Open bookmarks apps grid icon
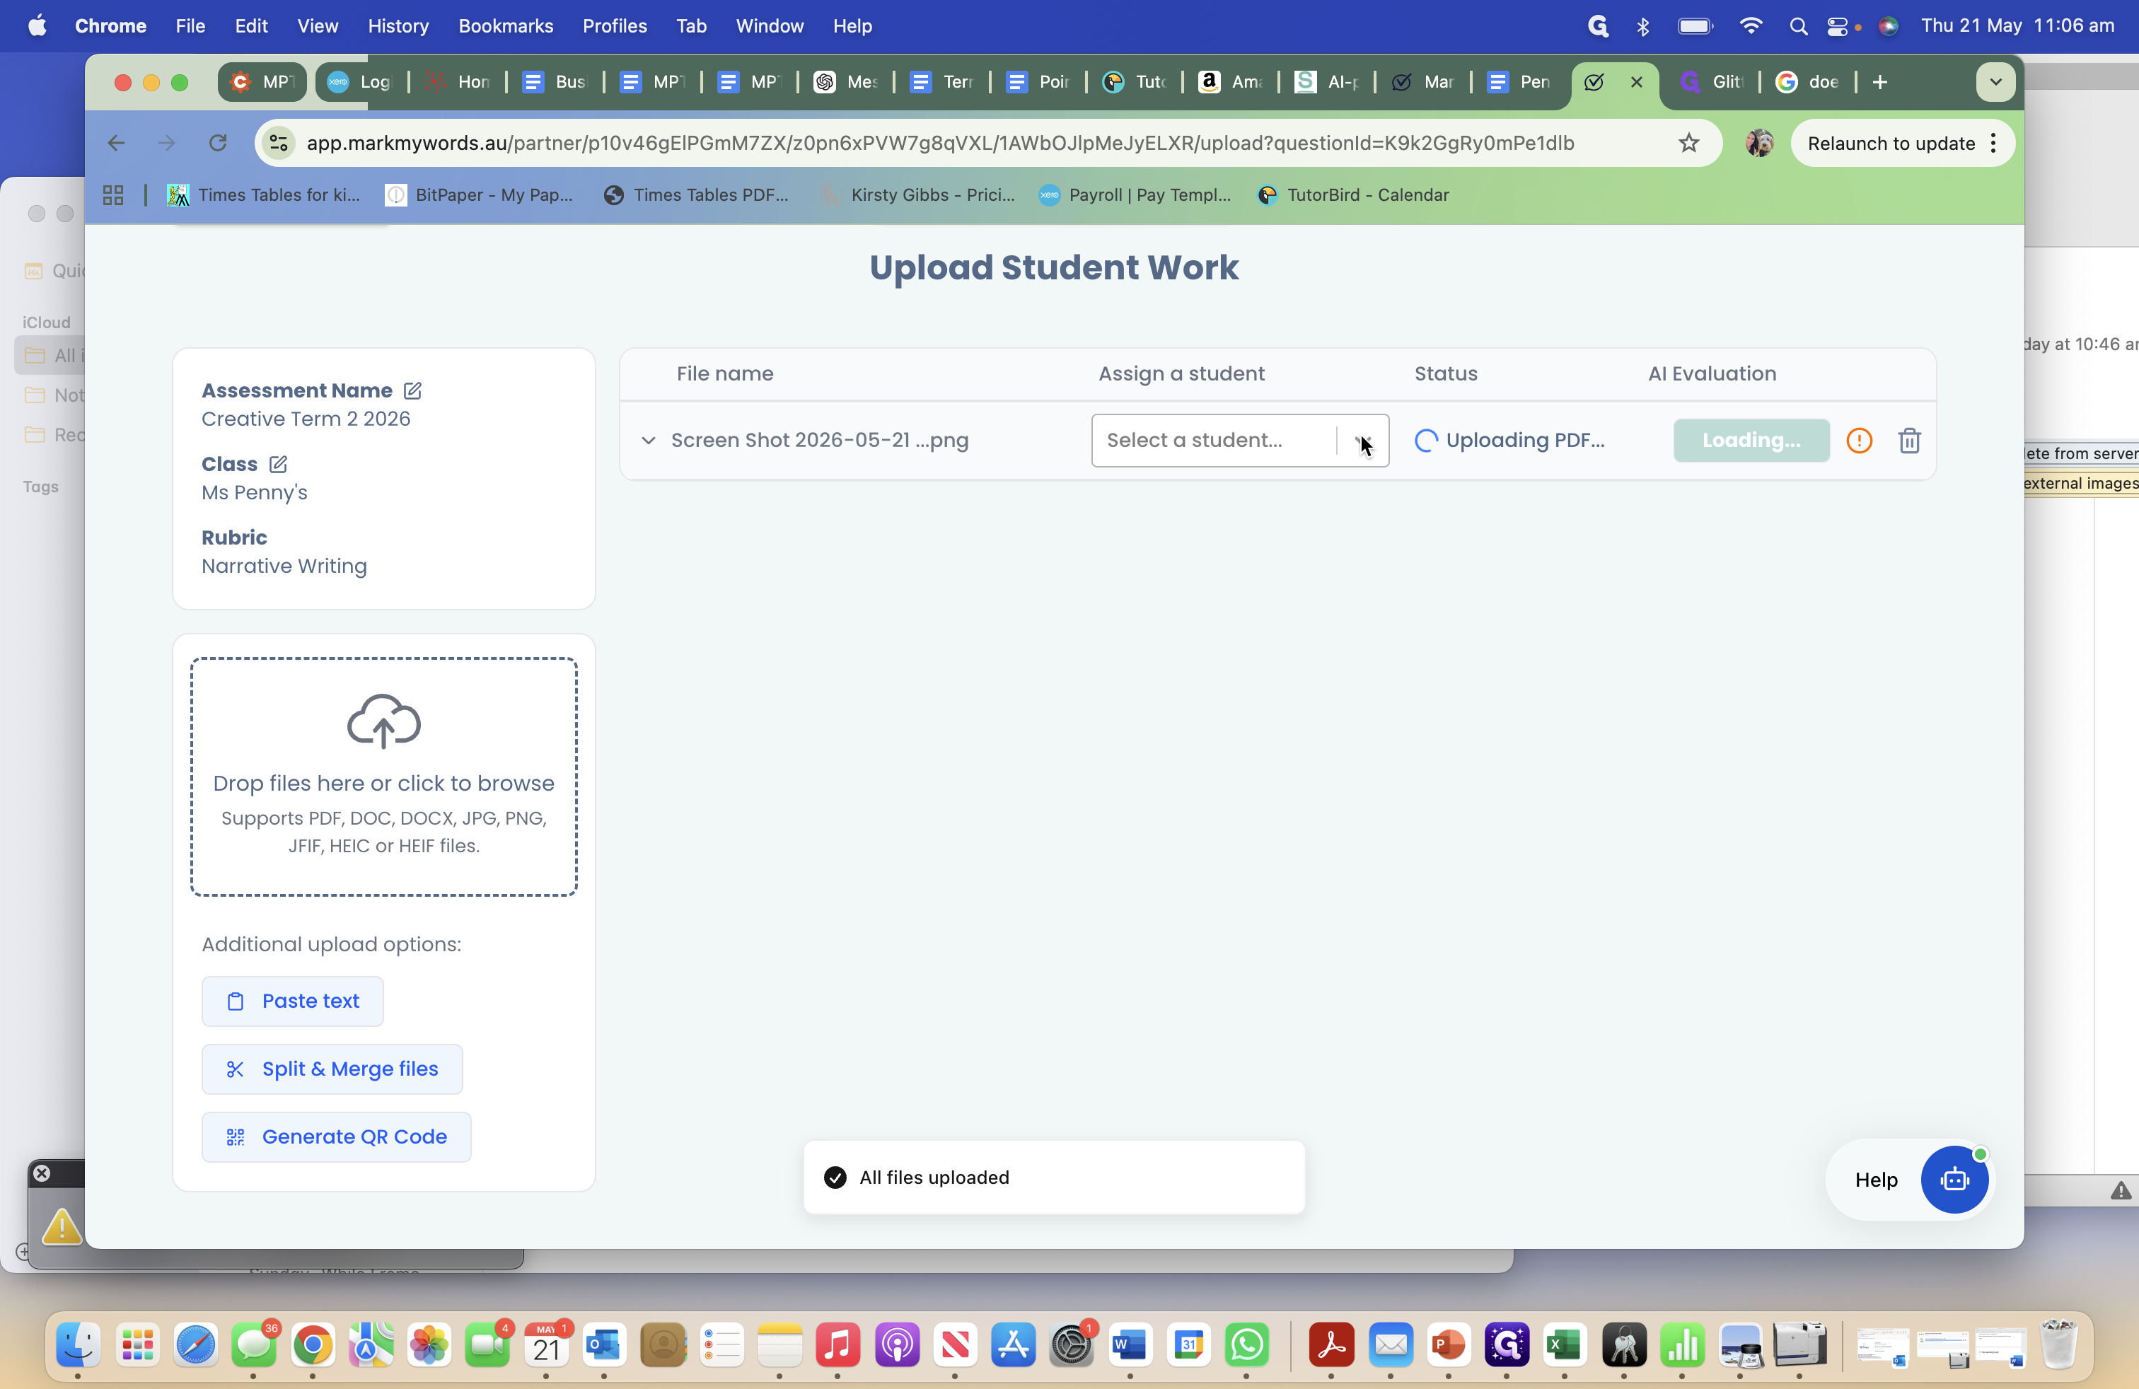This screenshot has width=2139, height=1389. point(113,195)
